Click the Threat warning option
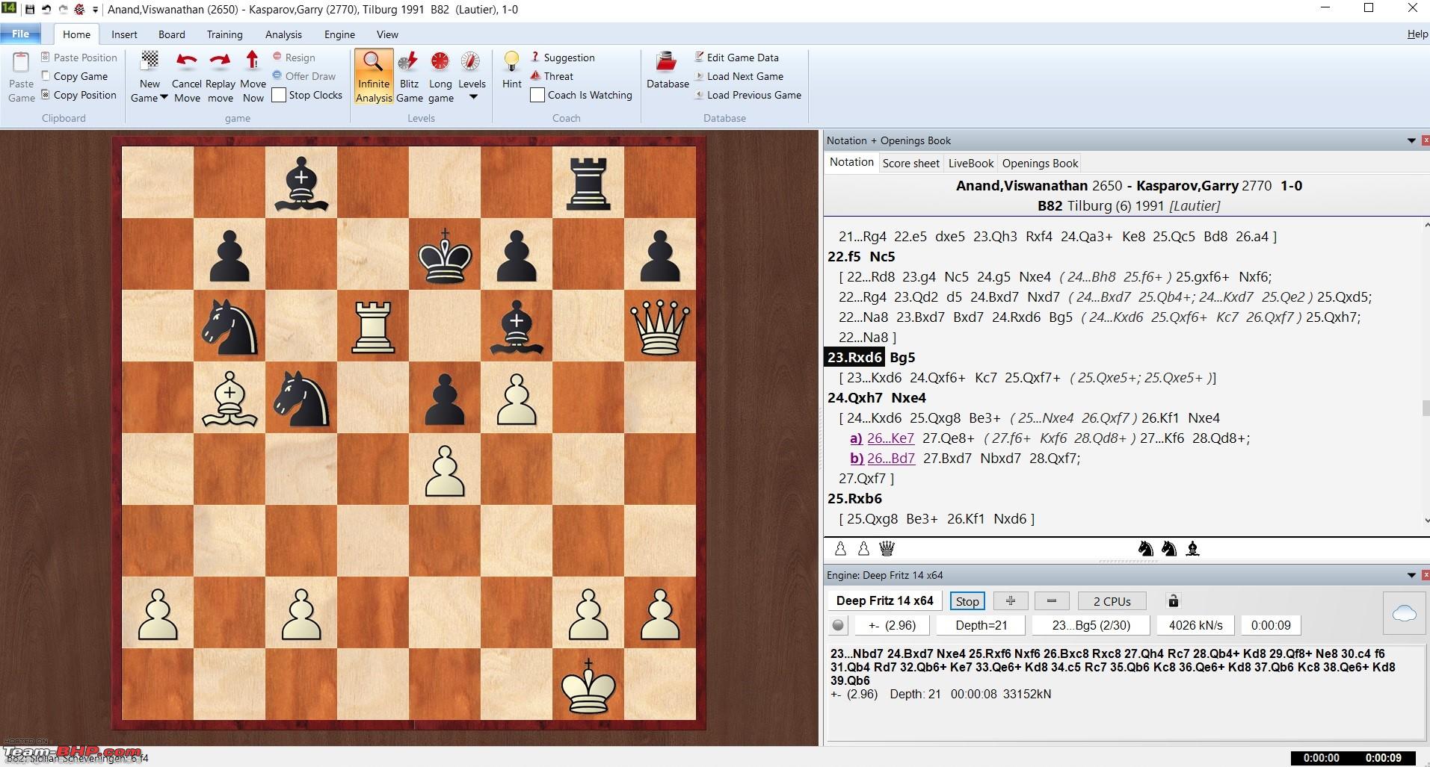 click(x=552, y=76)
